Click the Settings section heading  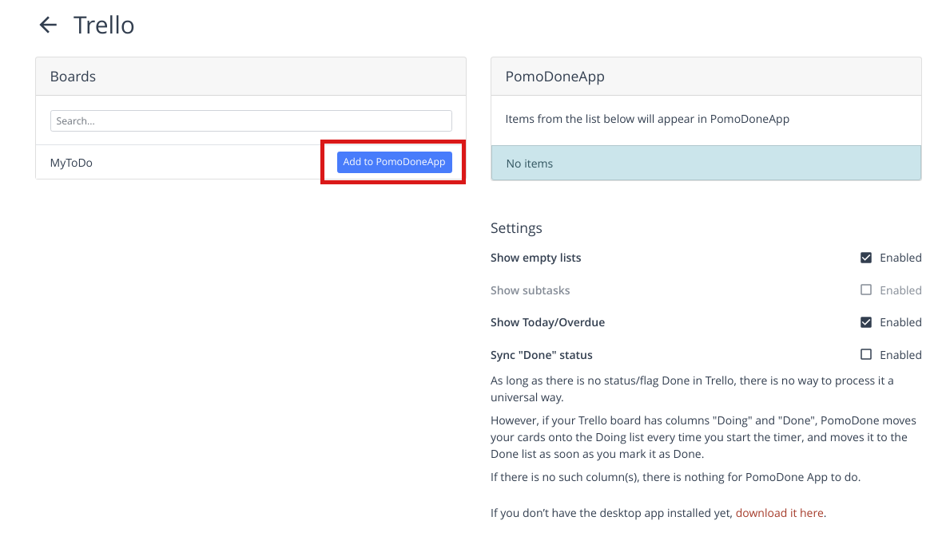point(516,228)
